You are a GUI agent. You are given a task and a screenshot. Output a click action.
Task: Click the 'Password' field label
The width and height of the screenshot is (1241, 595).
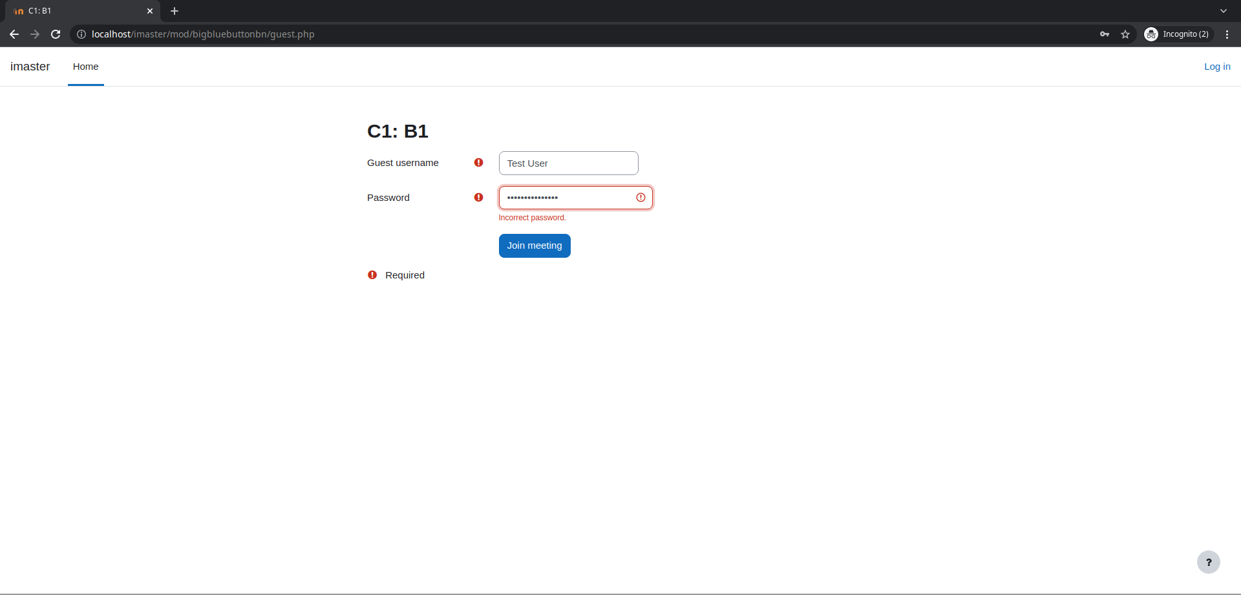[x=388, y=198]
